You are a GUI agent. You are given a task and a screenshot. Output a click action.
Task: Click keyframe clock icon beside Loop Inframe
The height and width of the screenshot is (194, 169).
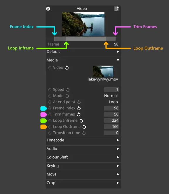(50, 121)
